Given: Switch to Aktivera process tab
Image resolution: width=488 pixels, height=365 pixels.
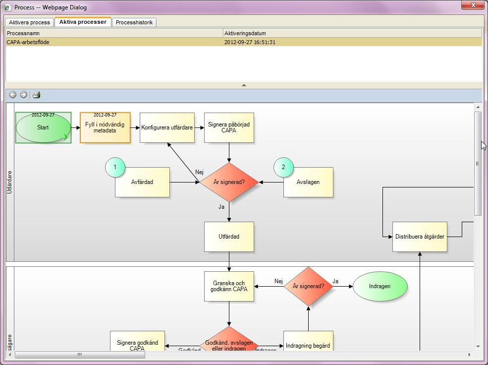Looking at the screenshot, I should 29,22.
